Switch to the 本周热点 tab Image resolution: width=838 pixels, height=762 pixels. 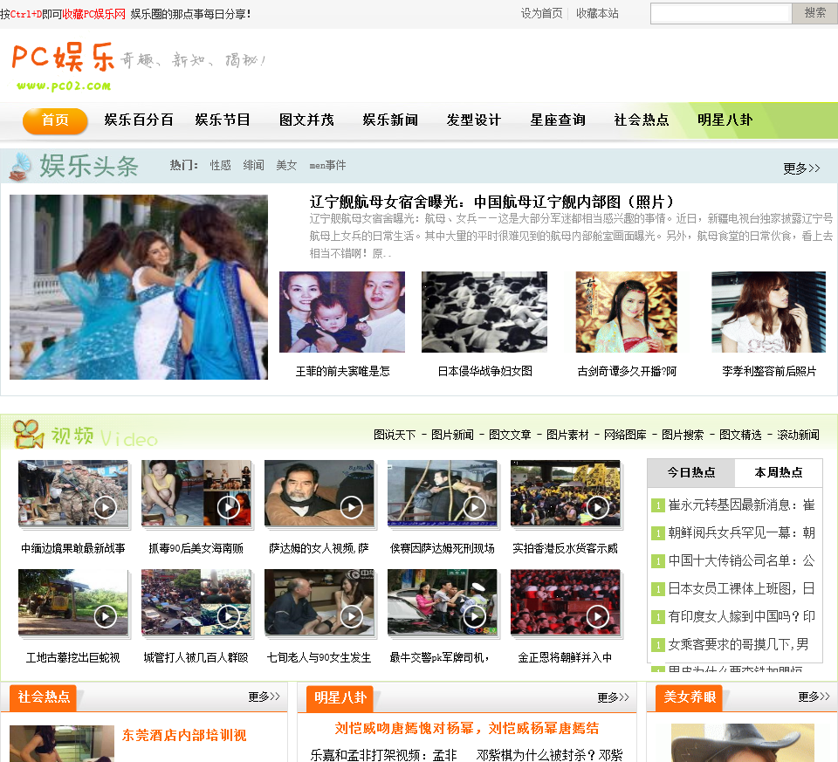[778, 472]
